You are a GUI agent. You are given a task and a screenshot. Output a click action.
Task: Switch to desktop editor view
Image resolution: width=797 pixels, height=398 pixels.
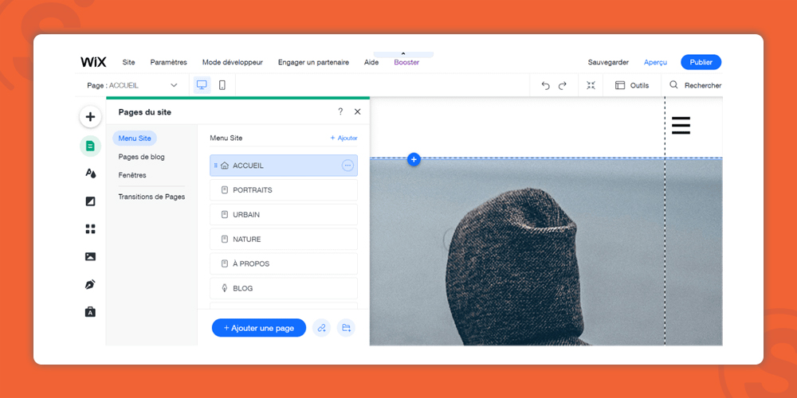pyautogui.click(x=202, y=85)
